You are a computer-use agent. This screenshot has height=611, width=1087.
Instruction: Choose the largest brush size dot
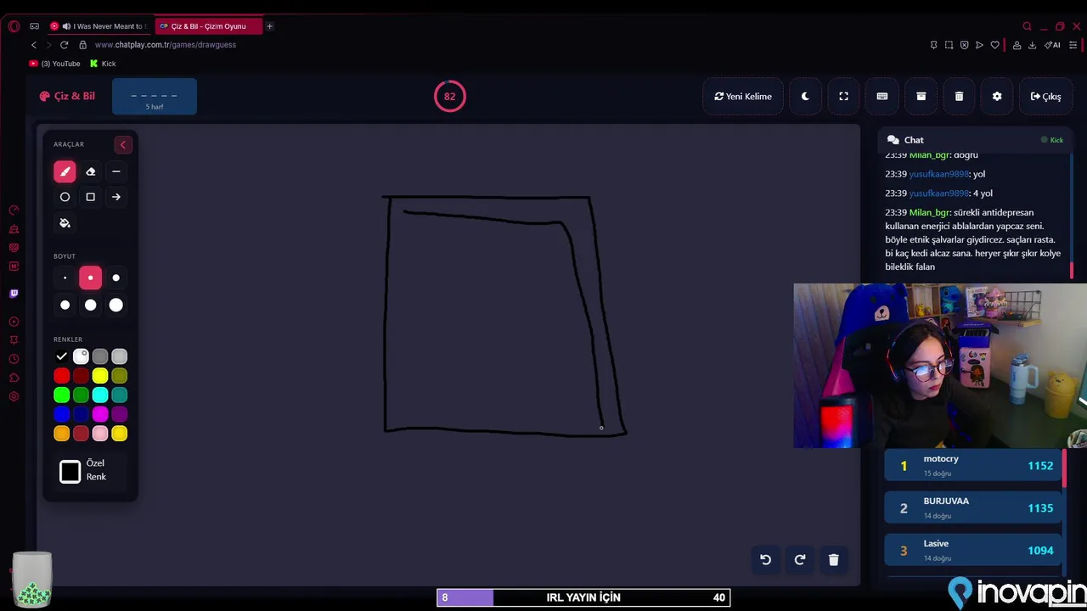[x=116, y=305]
